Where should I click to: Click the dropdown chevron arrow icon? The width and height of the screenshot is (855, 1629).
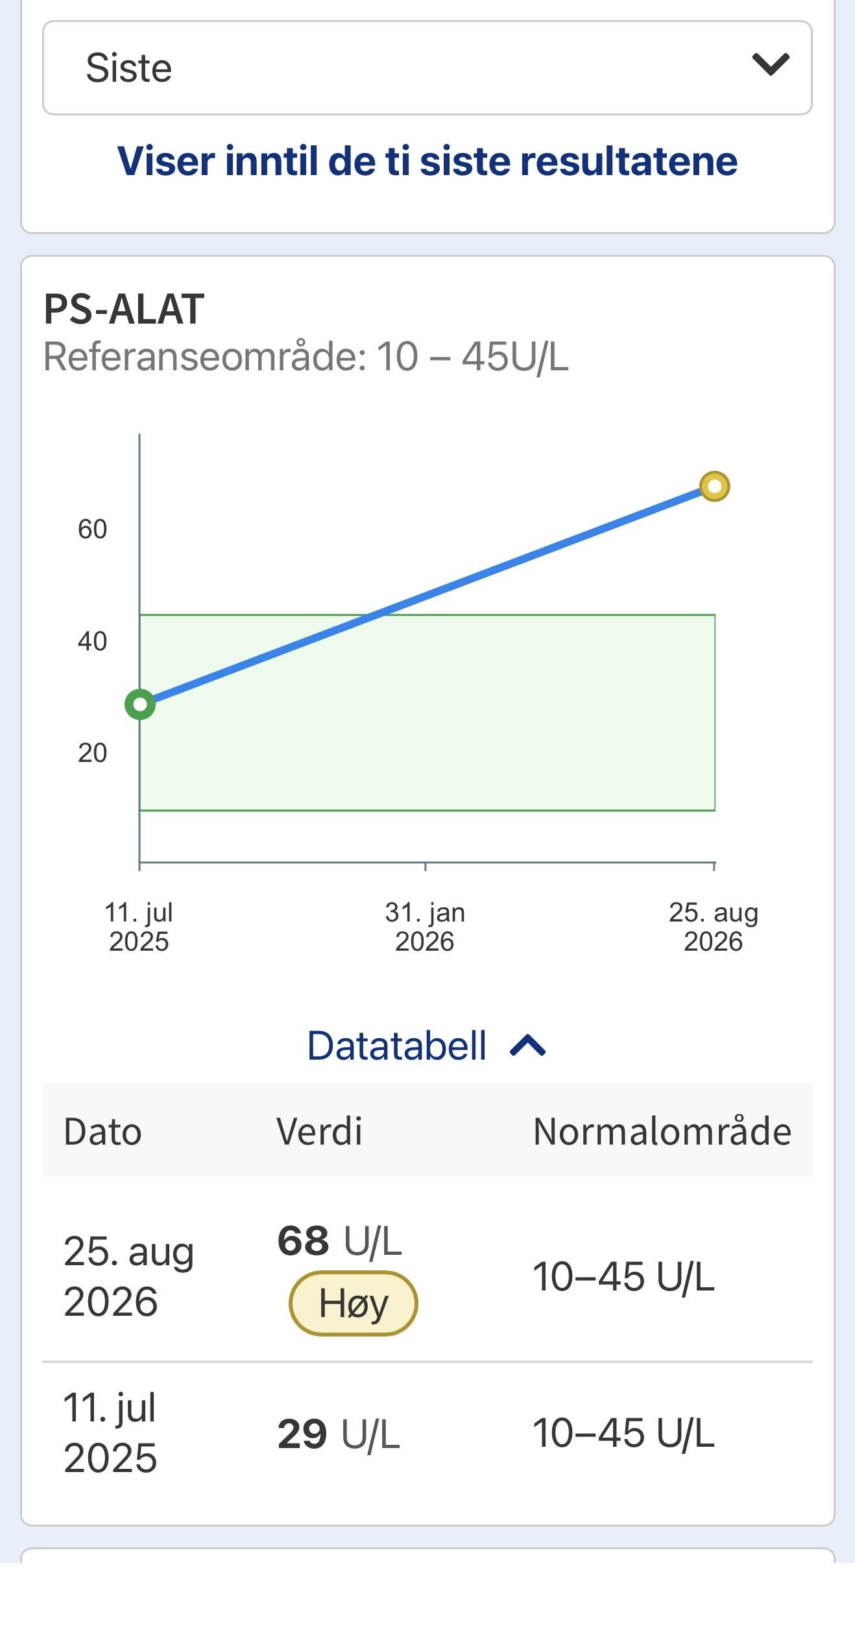pyautogui.click(x=770, y=64)
